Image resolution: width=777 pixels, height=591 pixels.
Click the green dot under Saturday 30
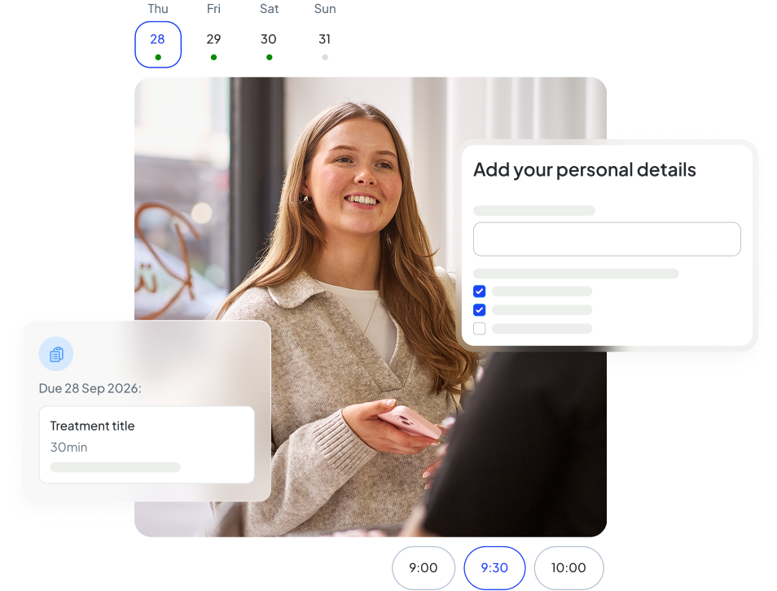click(269, 57)
